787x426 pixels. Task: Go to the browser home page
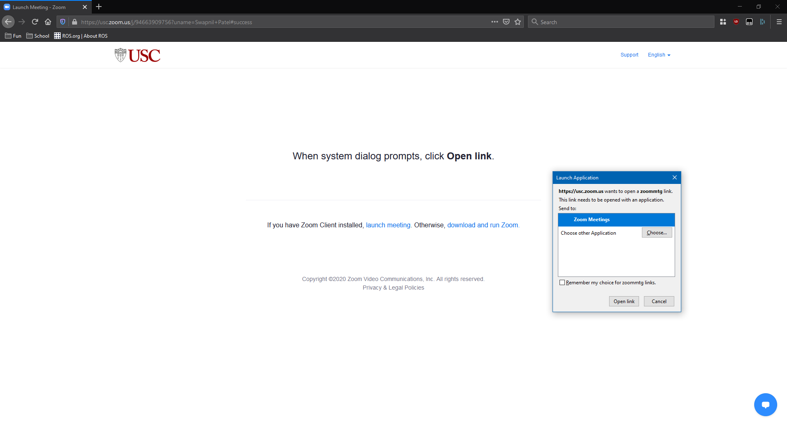tap(48, 22)
